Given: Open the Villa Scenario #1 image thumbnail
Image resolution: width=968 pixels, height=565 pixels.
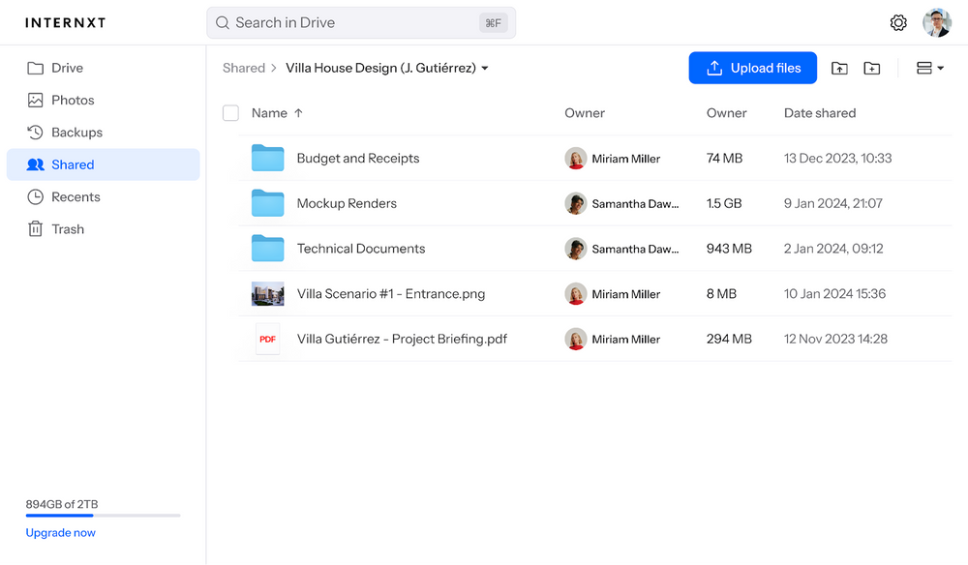Looking at the screenshot, I should click(267, 293).
